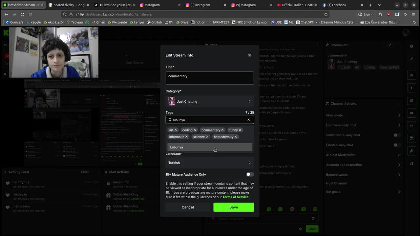Image resolution: width=420 pixels, height=236 pixels.
Task: Show the list of all browser tabs
Action: tap(380, 5)
